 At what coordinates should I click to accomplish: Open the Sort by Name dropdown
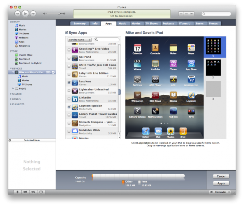coord(80,40)
